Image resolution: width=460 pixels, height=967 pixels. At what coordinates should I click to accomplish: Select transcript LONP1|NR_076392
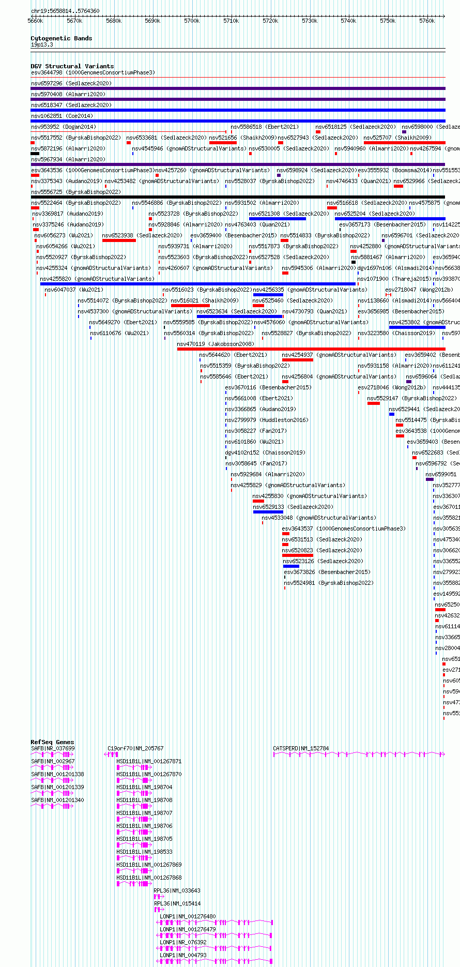[x=183, y=942]
